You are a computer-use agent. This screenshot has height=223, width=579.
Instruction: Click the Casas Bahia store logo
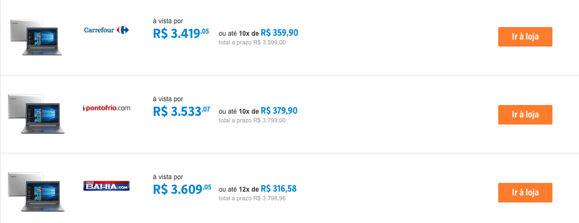pos(106,186)
